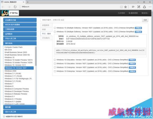Open the 最新更新 link in top navigation

(x=133, y=13)
